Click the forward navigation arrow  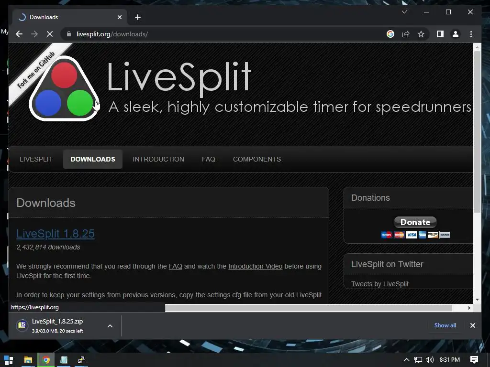point(34,34)
